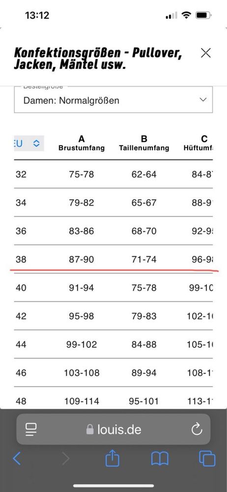Switch the EU size system selector

tap(29, 143)
